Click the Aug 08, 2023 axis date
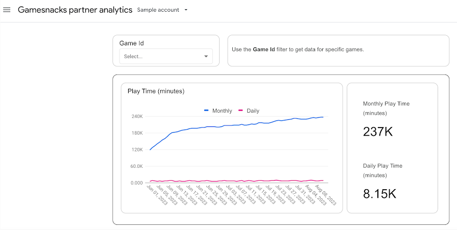 click(x=325, y=195)
